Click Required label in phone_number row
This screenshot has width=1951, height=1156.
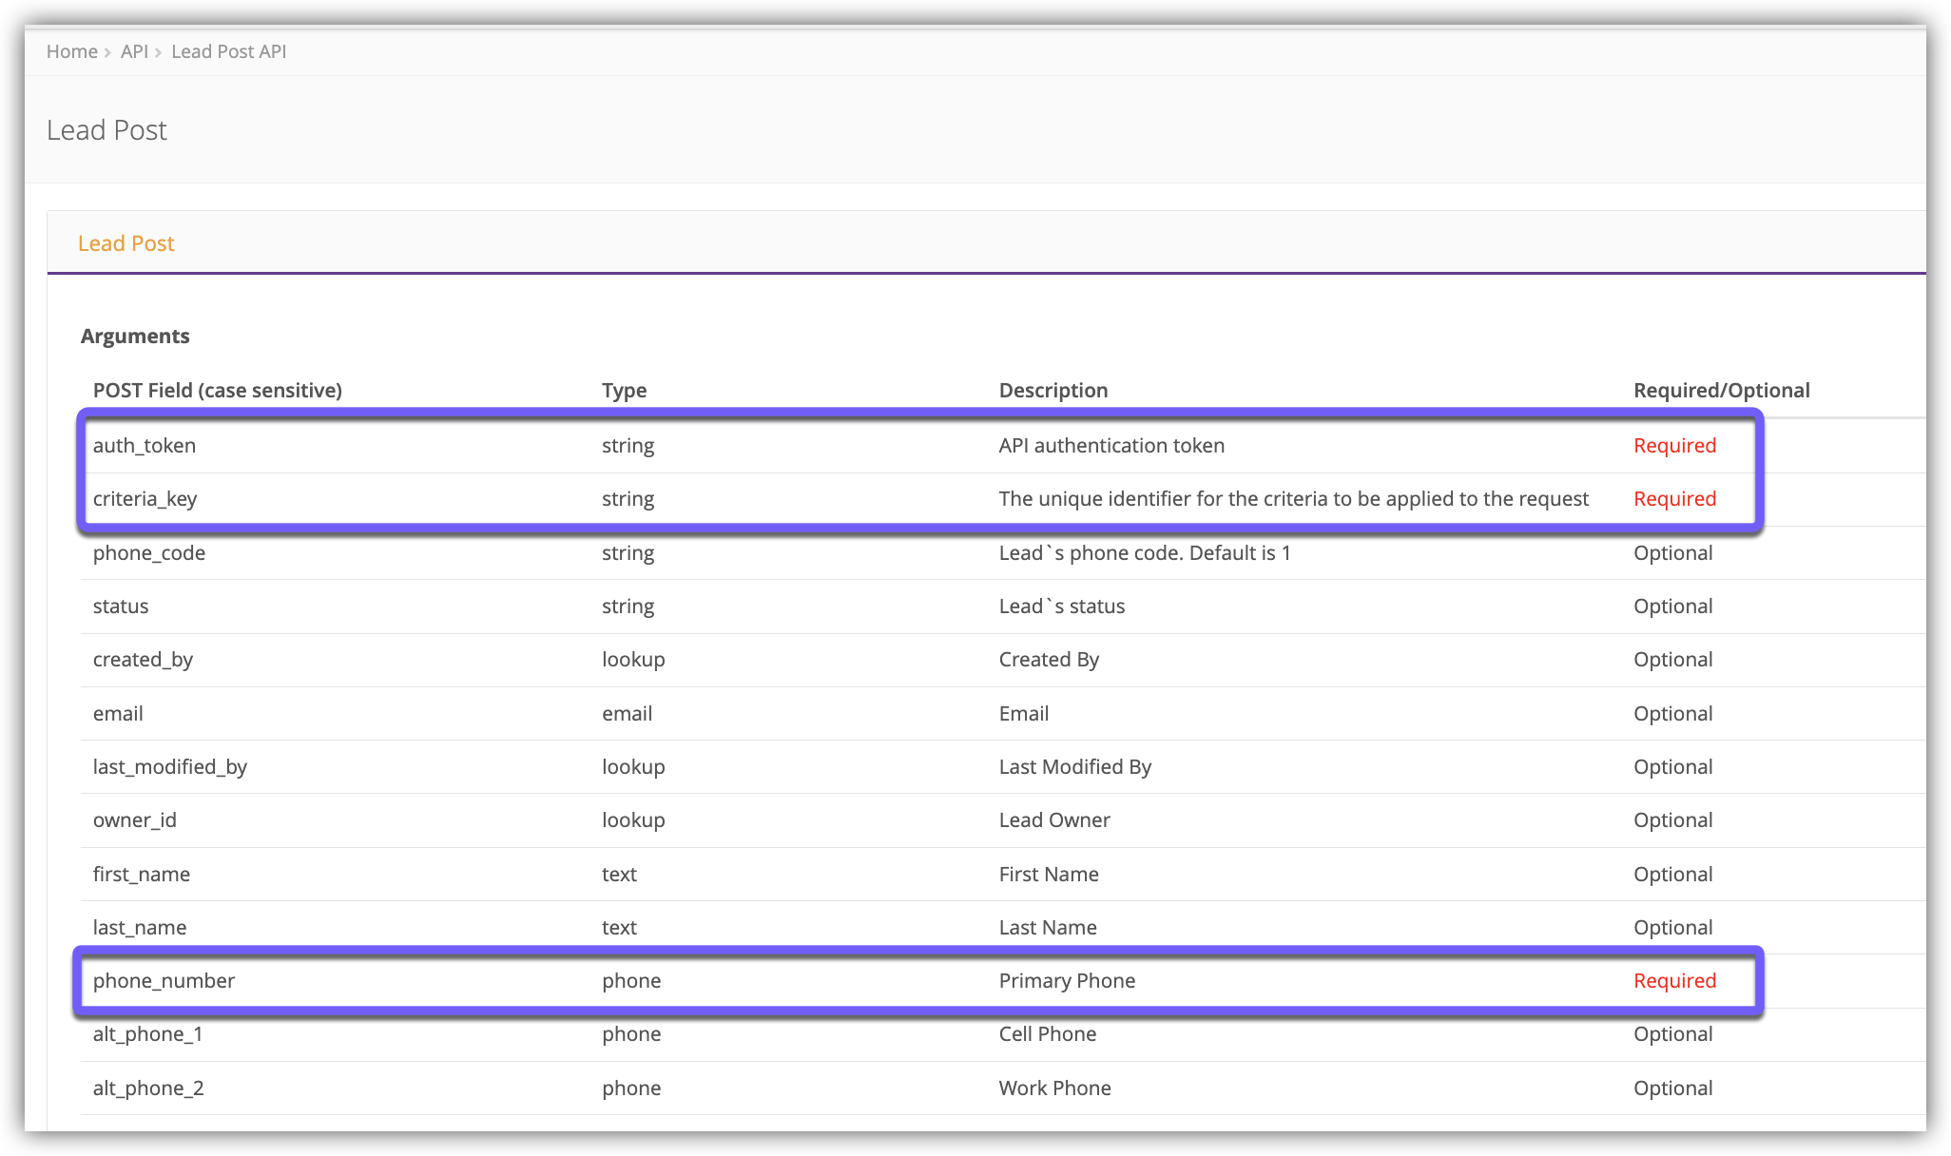pyautogui.click(x=1674, y=981)
